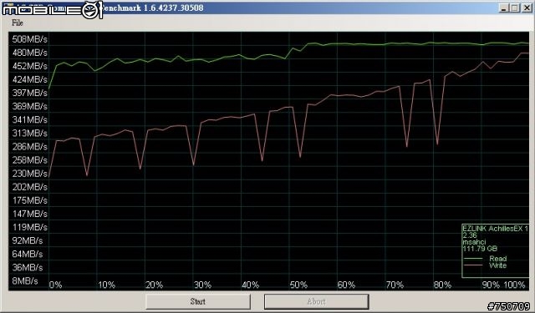Click the 397MB/s axis label

tap(30, 93)
